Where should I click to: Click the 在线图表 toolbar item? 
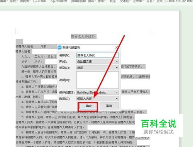pyautogui.click(x=59, y=1)
